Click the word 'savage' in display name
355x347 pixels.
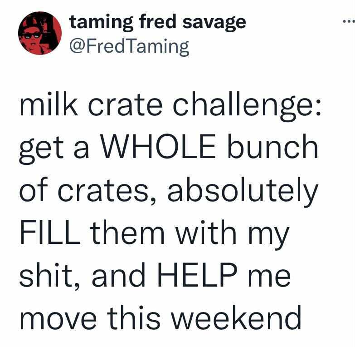click(x=214, y=23)
